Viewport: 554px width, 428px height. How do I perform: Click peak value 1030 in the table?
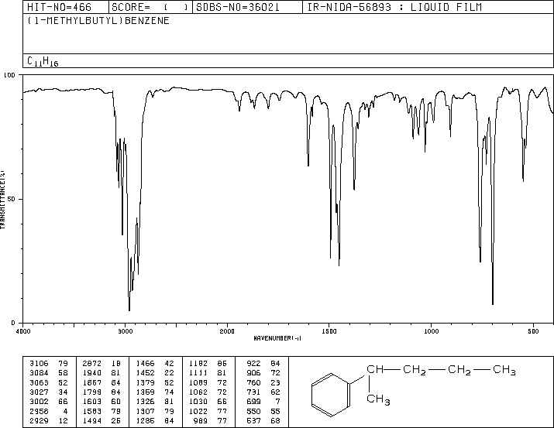[198, 402]
